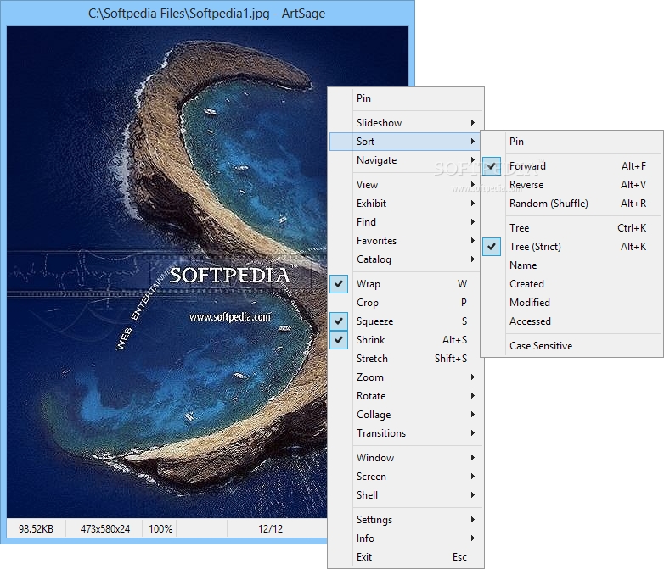Screen dimensions: 664x569
Task: Select Random (Shuffle) sort
Action: coord(571,204)
